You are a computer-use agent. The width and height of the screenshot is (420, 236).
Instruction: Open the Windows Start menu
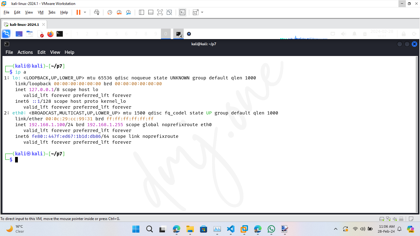(x=136, y=229)
